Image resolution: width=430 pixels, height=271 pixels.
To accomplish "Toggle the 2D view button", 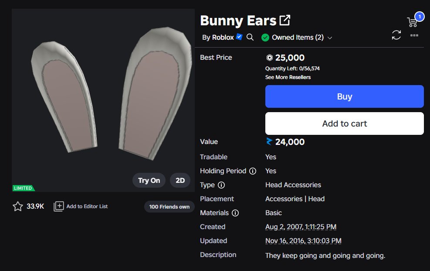I will 180,180.
